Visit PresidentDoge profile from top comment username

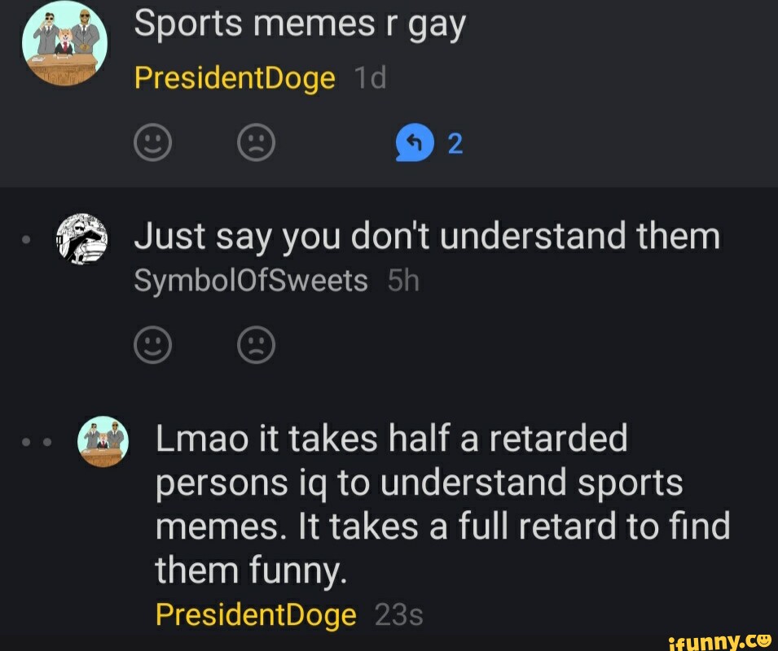235,78
